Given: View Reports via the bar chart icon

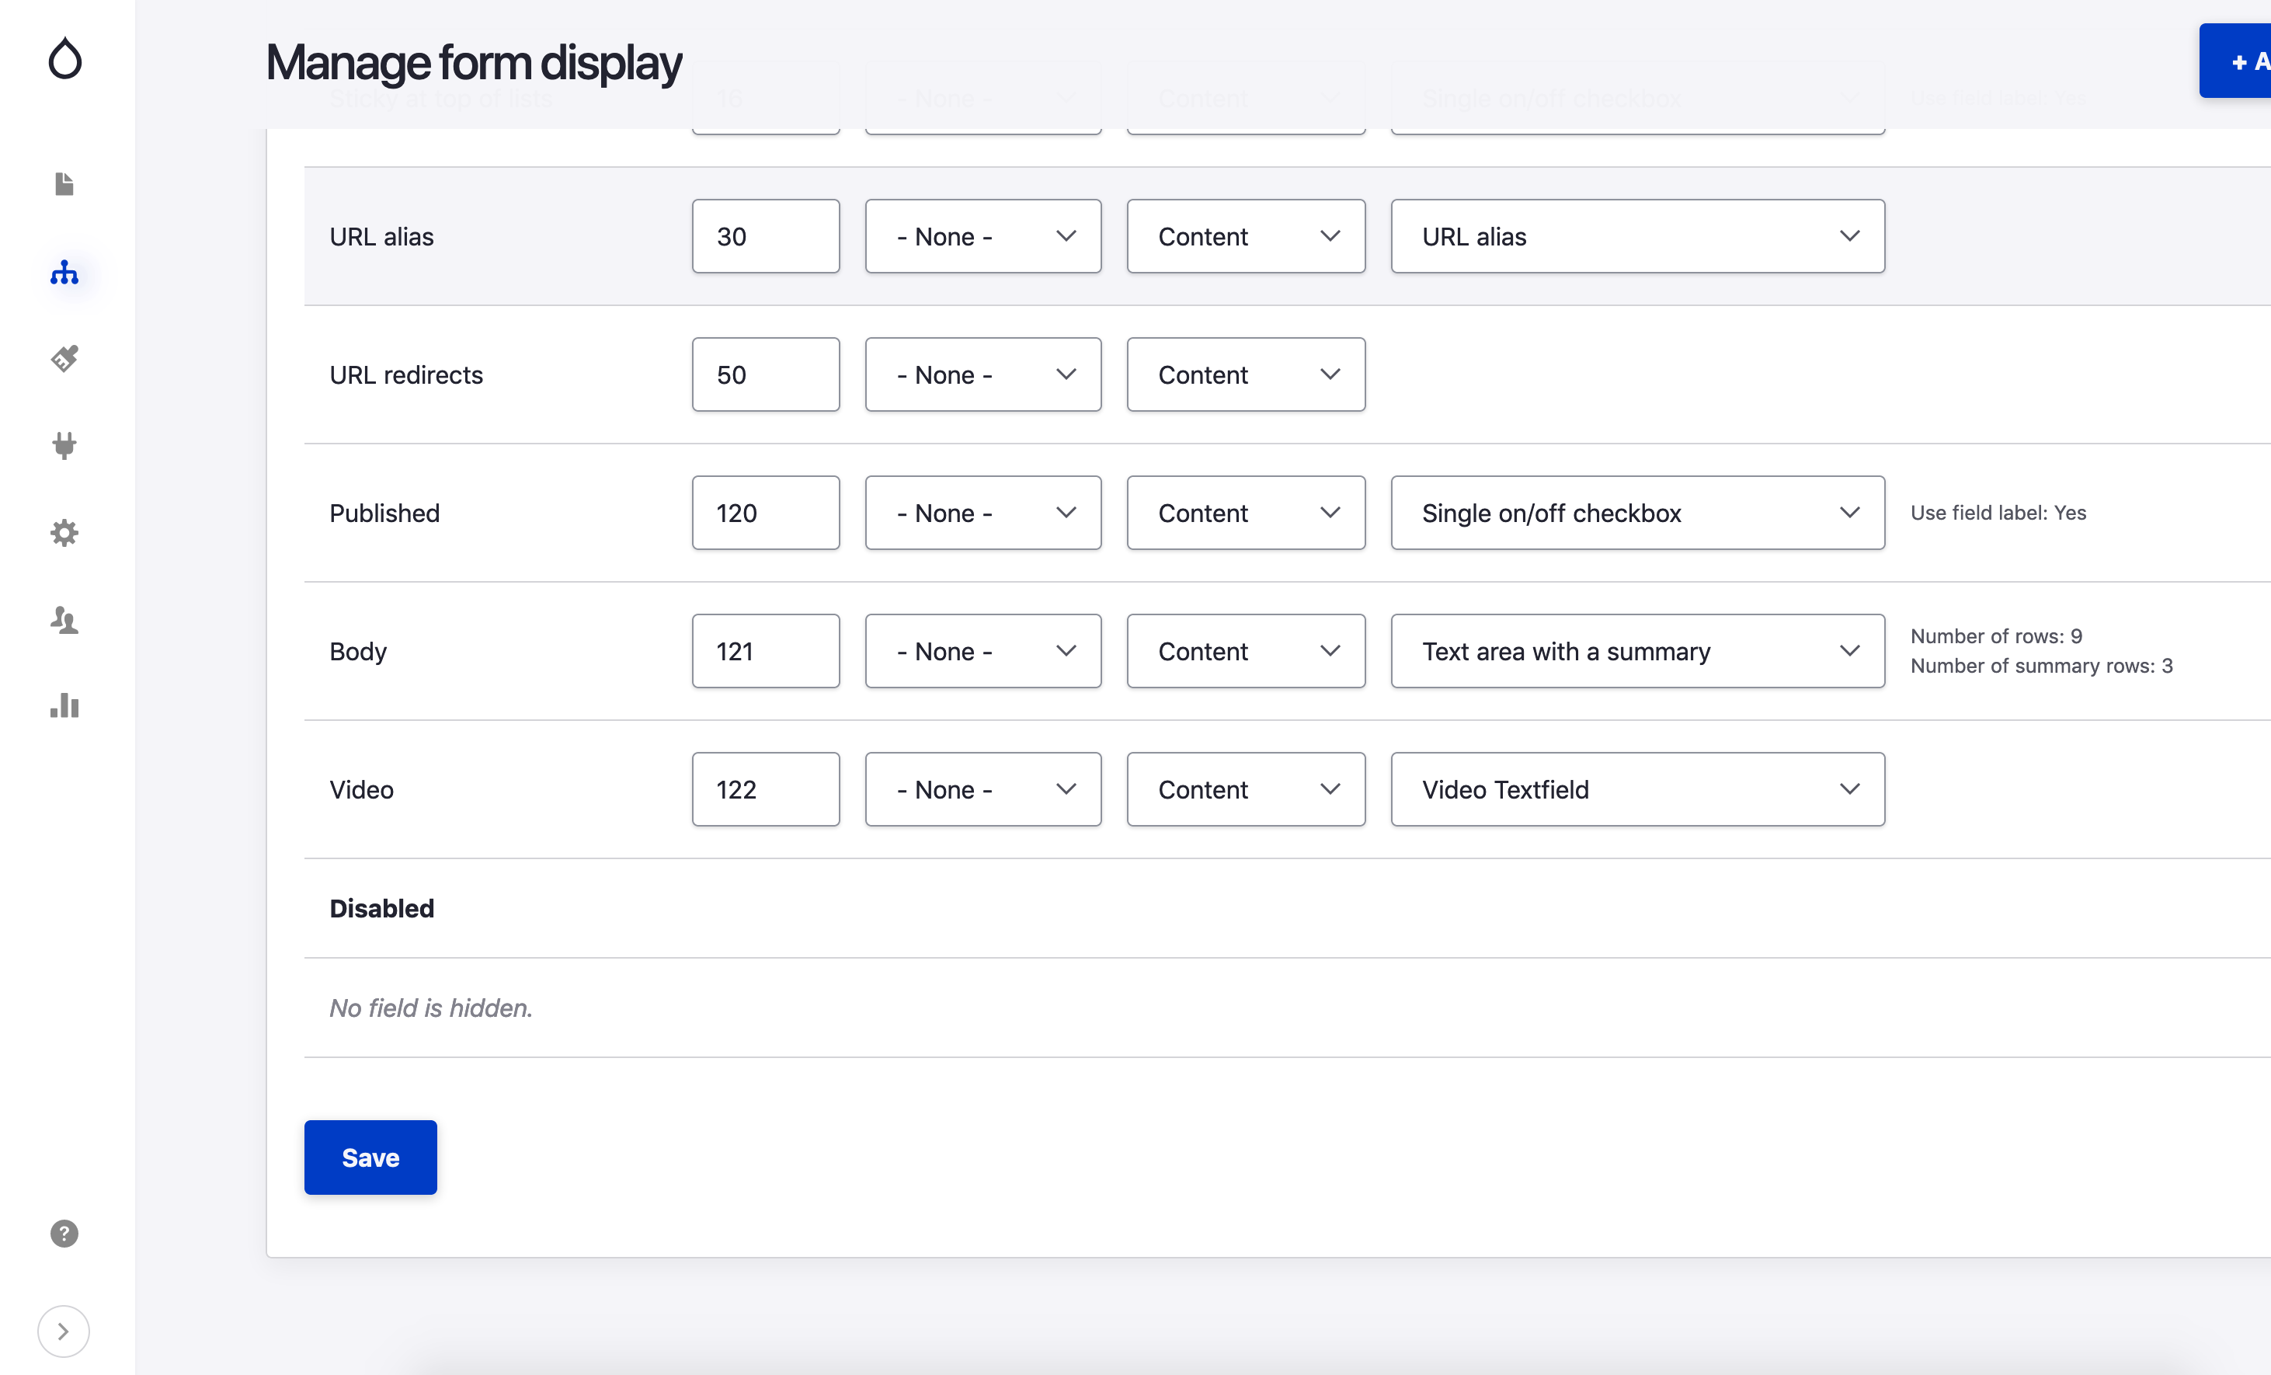Looking at the screenshot, I should point(64,706).
